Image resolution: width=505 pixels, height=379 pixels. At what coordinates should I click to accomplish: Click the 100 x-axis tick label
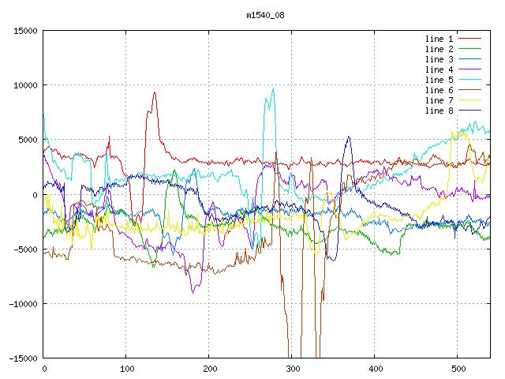pos(126,369)
